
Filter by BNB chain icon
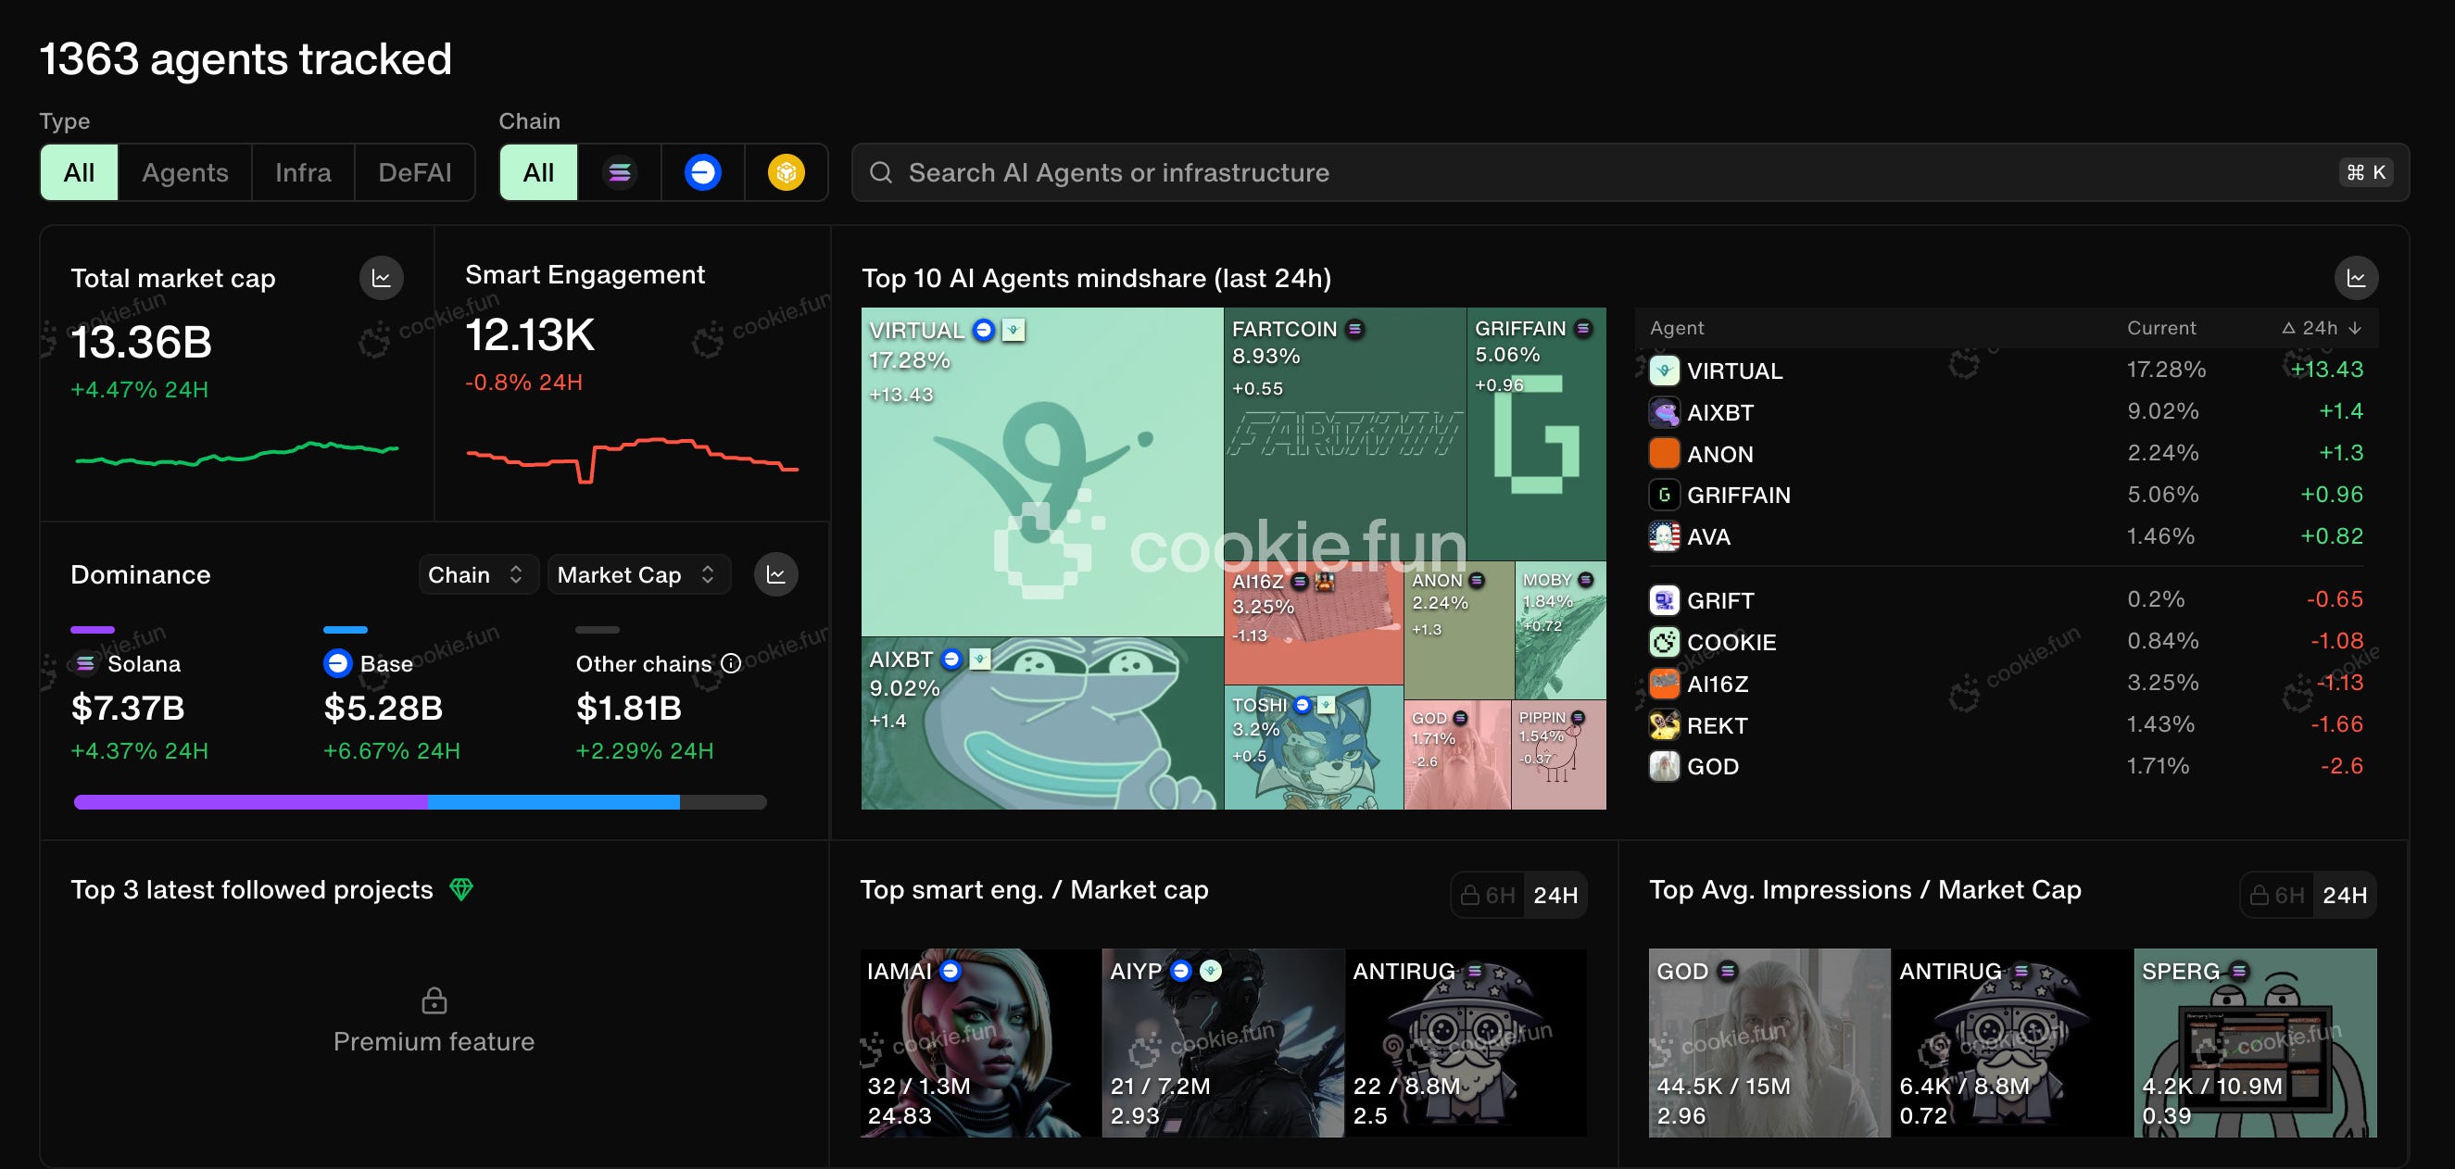click(786, 172)
